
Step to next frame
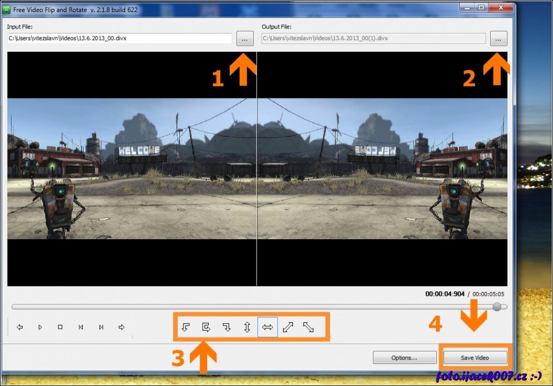[101, 327]
